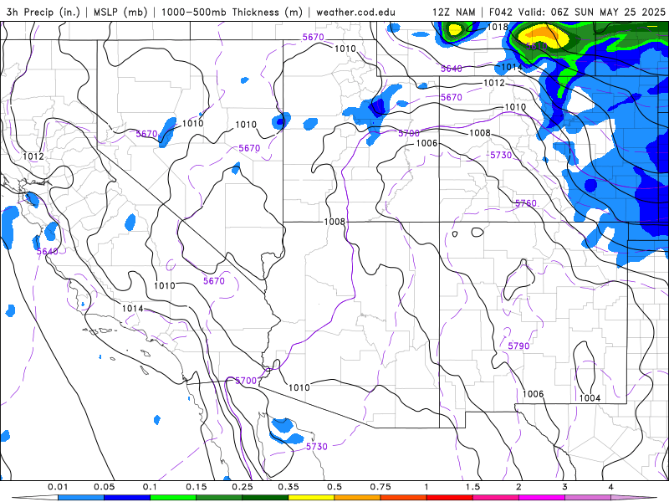
Task: Click the "MSLP (mb)" header label
Action: (x=119, y=12)
